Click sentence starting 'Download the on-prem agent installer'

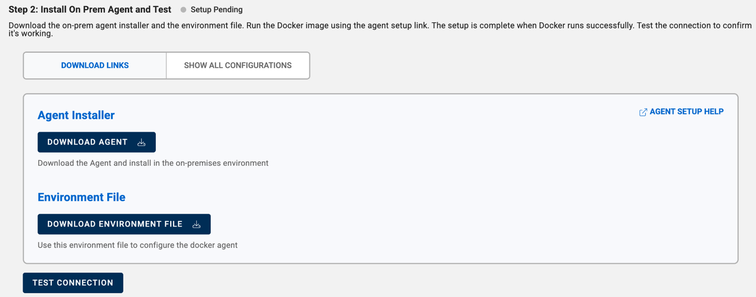click(x=126, y=25)
